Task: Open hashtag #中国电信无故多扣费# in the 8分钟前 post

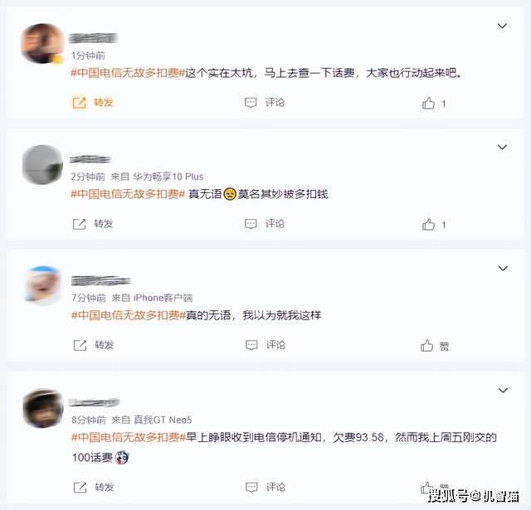Action: click(129, 437)
